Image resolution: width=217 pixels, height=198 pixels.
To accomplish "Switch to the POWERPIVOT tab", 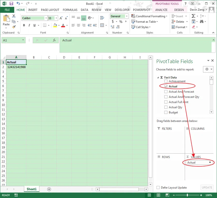I will pyautogui.click(x=141, y=10).
